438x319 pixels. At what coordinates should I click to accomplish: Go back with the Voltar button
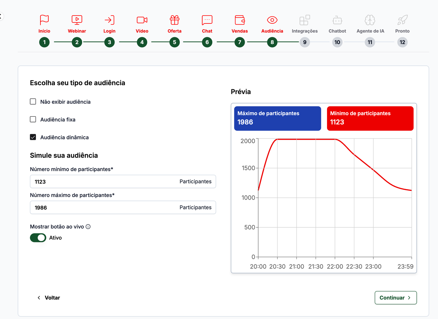(49, 298)
